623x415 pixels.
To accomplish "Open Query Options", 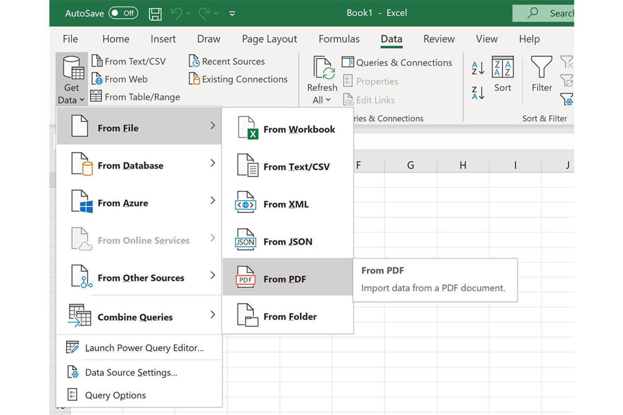I will click(139, 395).
